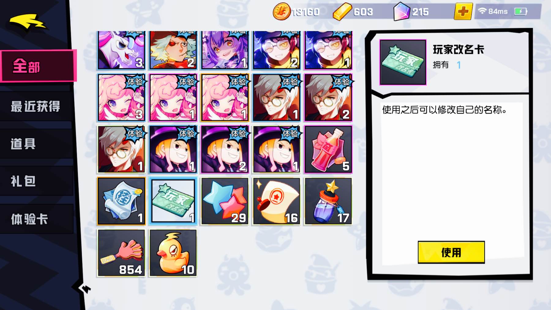Select the blue and red stars item
551x310 pixels.
click(225, 201)
